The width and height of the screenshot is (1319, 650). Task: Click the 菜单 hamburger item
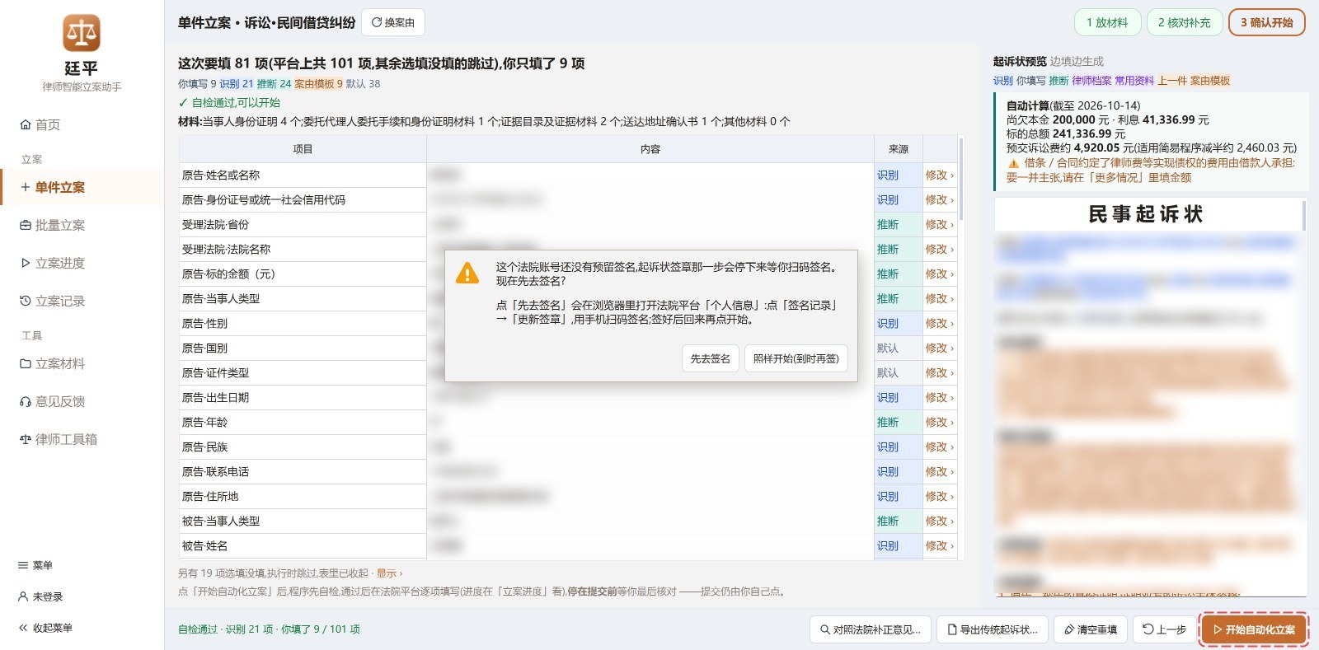tap(35, 565)
